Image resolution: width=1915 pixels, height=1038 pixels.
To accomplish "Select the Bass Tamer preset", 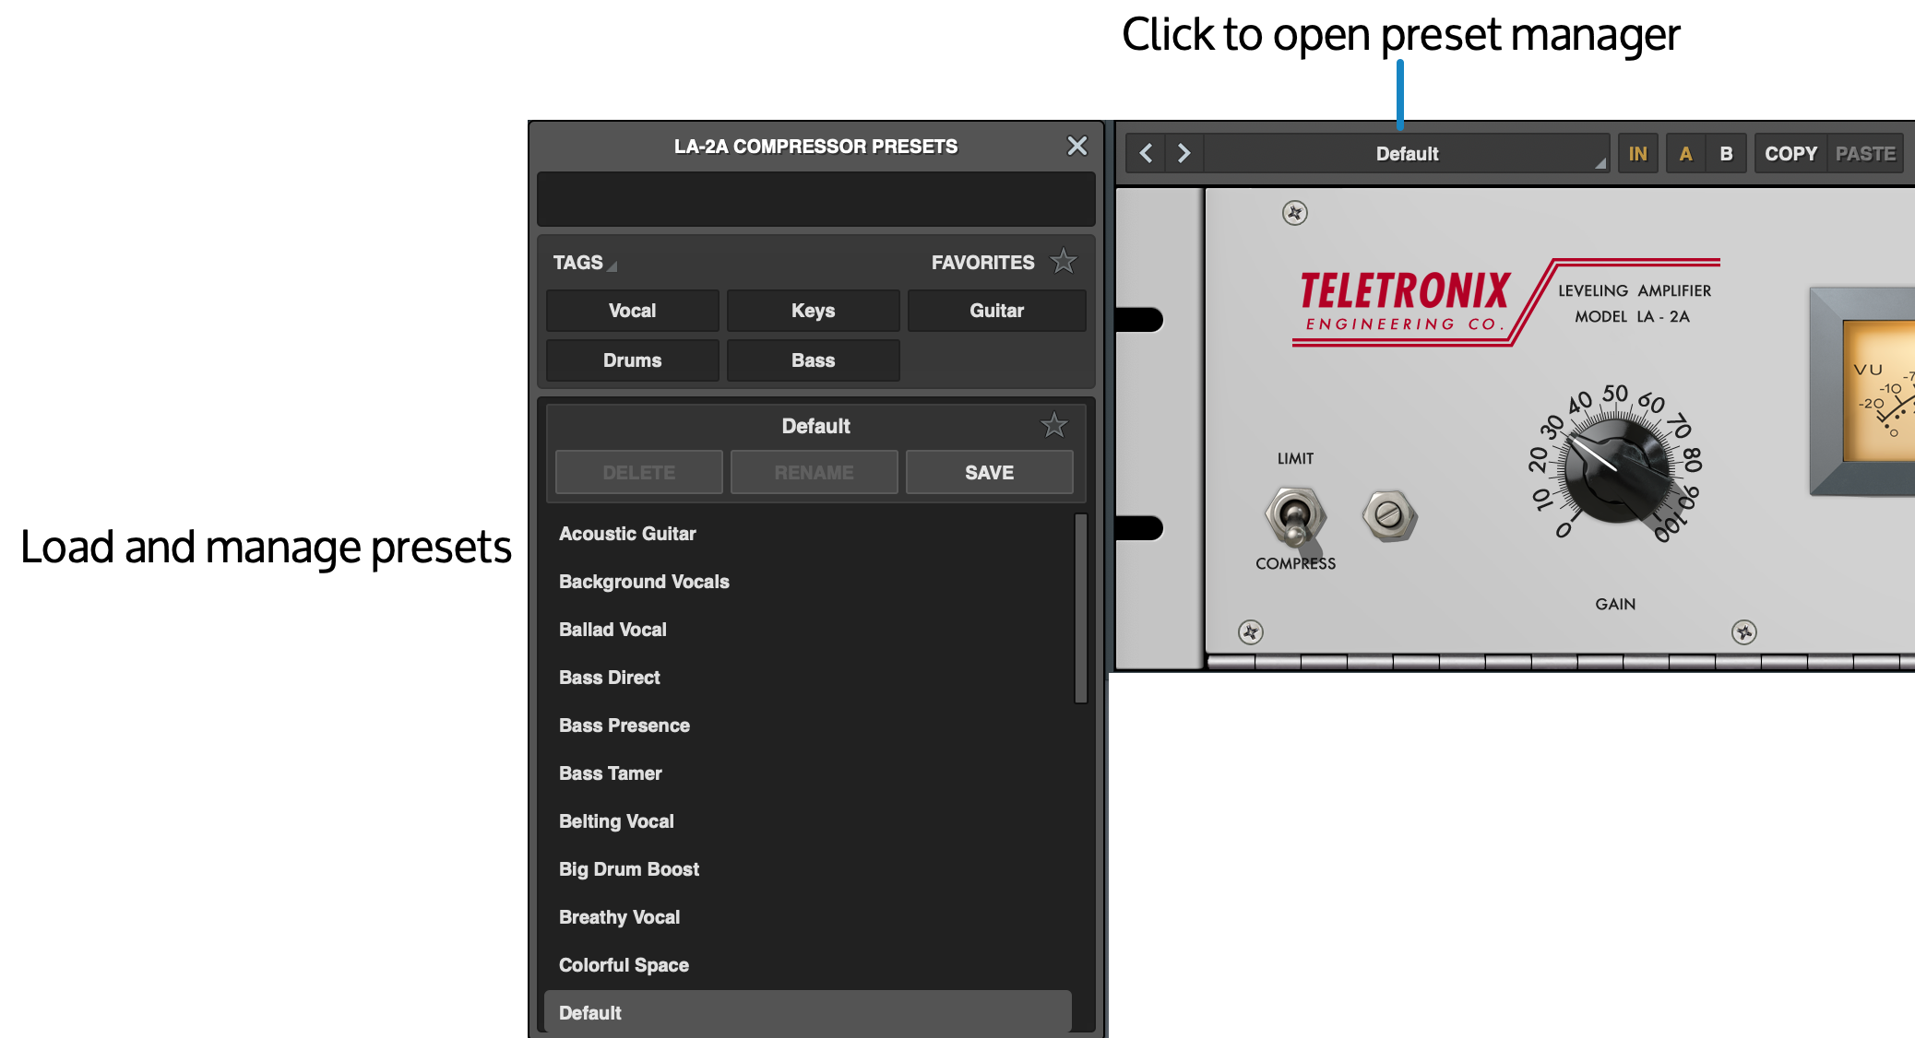I will pyautogui.click(x=610, y=773).
